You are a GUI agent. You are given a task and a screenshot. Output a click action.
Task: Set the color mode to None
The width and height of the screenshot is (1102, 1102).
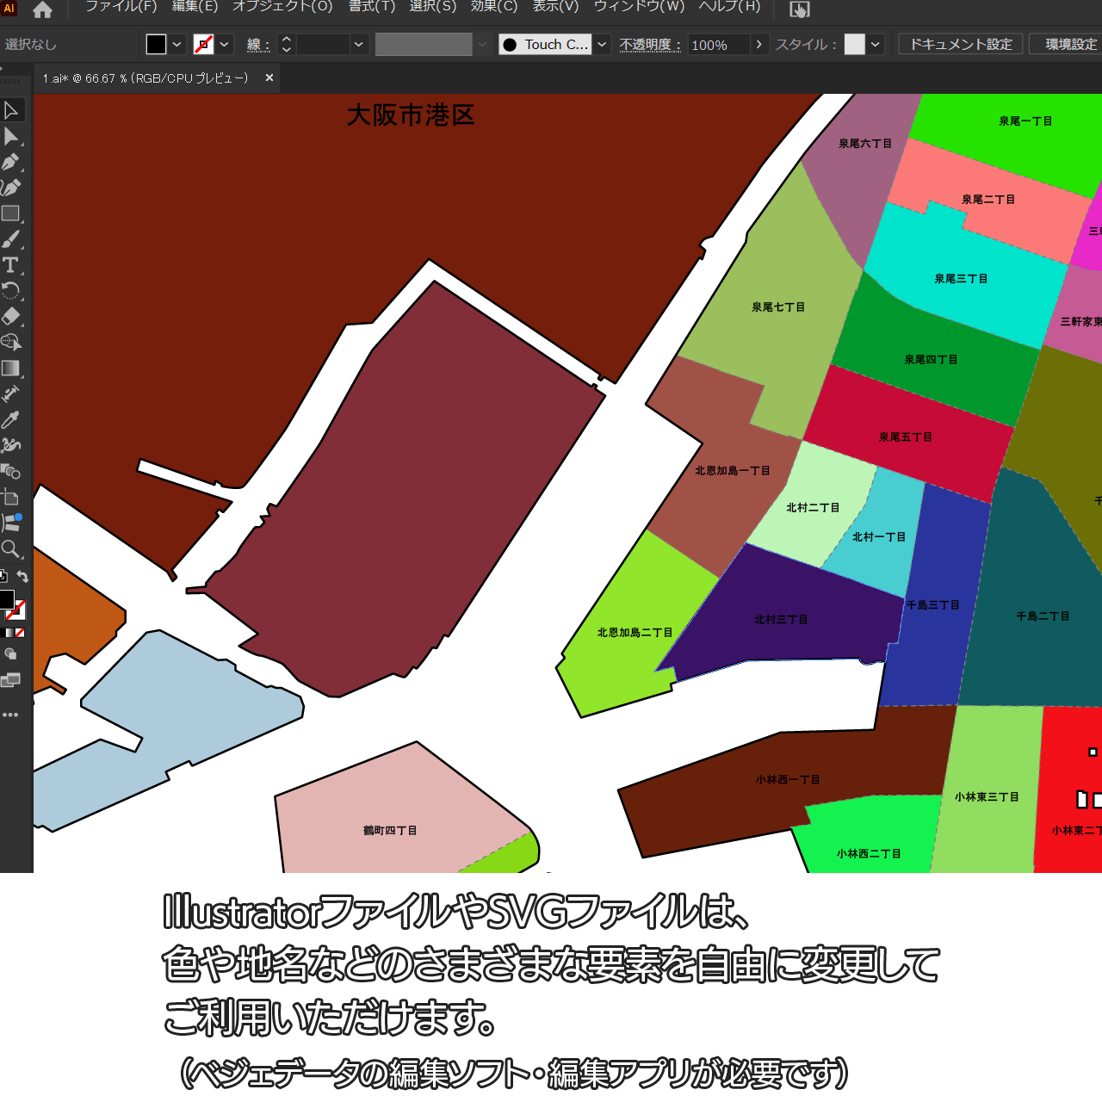pos(20,633)
